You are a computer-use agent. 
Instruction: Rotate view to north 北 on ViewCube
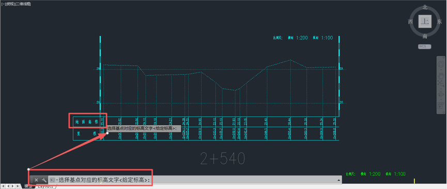point(425,7)
